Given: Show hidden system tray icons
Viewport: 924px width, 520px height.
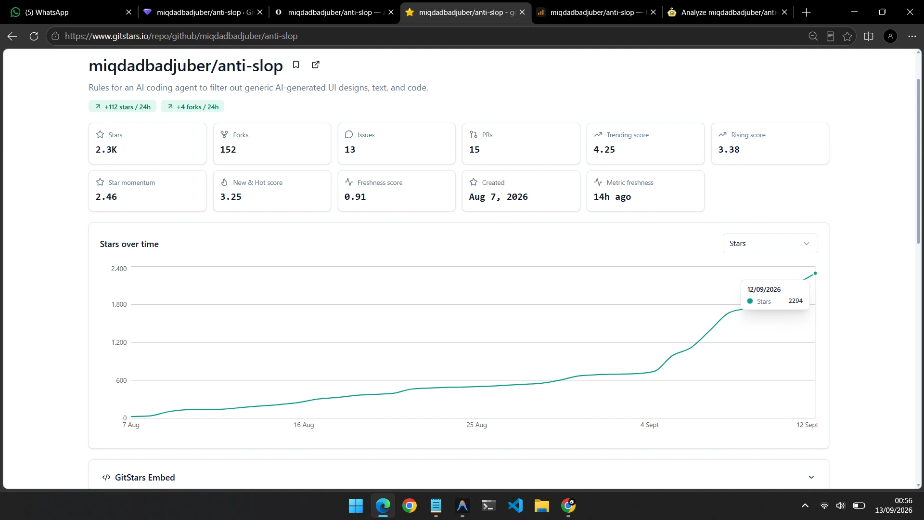Looking at the screenshot, I should 805,506.
